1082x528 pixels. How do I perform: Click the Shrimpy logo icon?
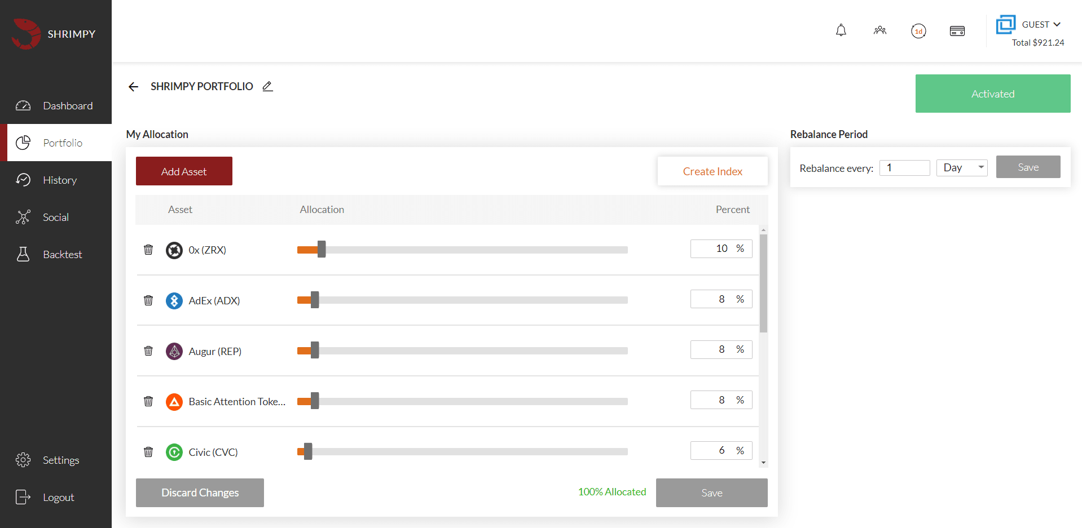pos(26,34)
